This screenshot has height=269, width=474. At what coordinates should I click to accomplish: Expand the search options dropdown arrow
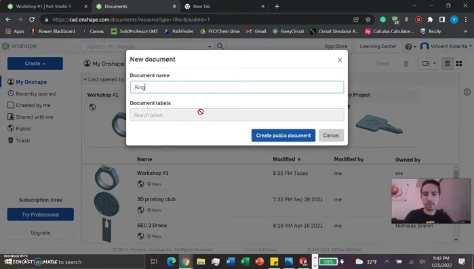pyautogui.click(x=210, y=47)
